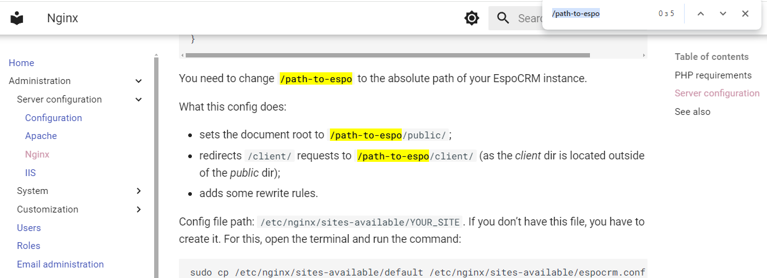Close the find-in-page bar
The width and height of the screenshot is (767, 278).
pyautogui.click(x=745, y=14)
